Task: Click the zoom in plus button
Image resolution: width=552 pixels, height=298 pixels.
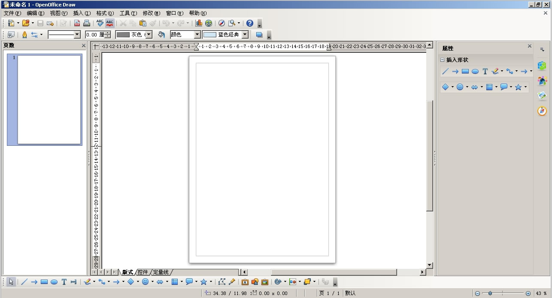Action: pyautogui.click(x=528, y=293)
